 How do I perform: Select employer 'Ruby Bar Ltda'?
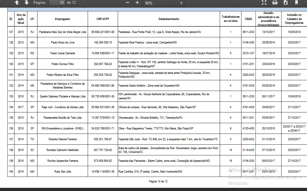pyautogui.click(x=63, y=171)
